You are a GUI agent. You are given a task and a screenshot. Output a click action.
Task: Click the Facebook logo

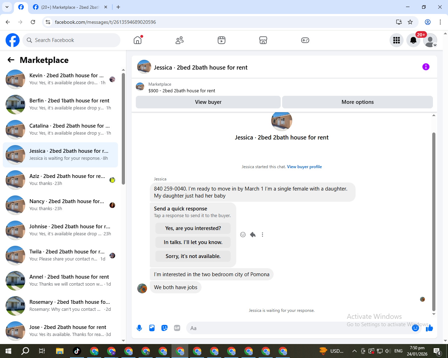coord(13,40)
